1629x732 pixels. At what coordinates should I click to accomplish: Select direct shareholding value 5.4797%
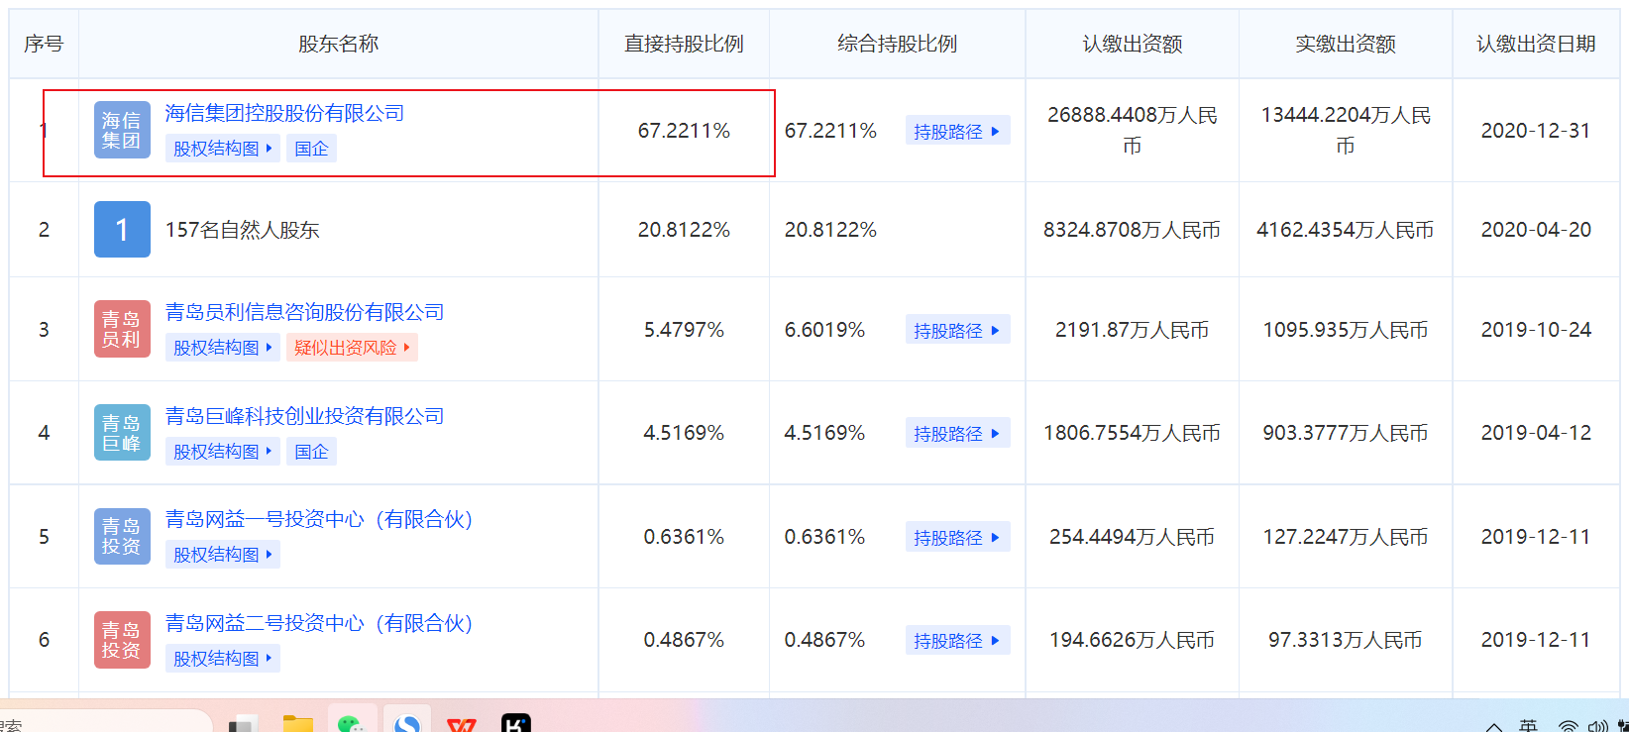[x=684, y=330]
